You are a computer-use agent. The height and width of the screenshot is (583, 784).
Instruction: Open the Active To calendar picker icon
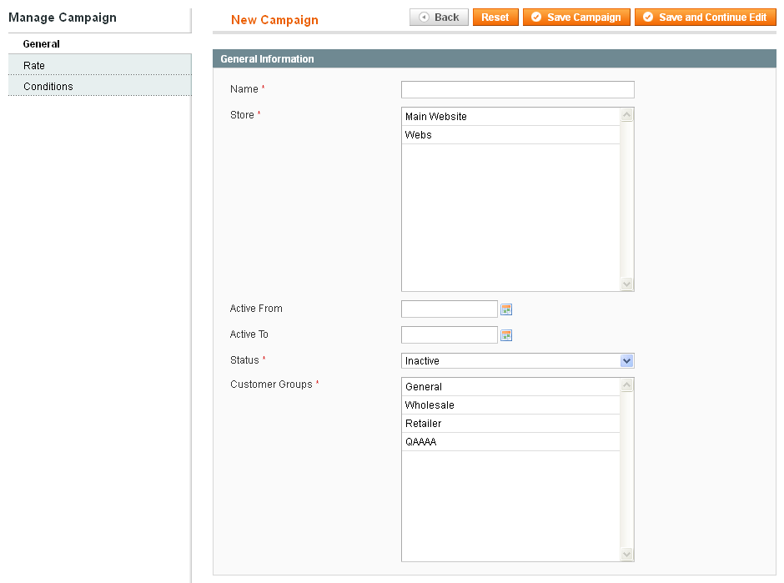pyautogui.click(x=506, y=335)
